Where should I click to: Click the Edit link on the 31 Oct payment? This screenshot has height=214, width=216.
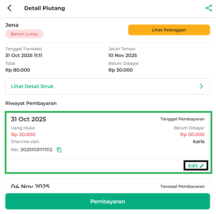coord(193,166)
